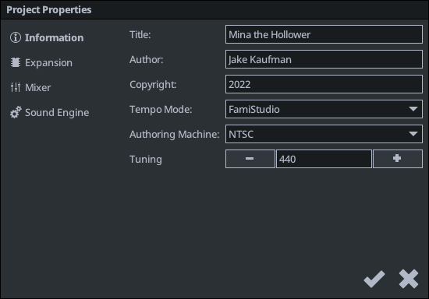Increase tuning with the plus button
The image size is (429, 299).
coord(398,159)
